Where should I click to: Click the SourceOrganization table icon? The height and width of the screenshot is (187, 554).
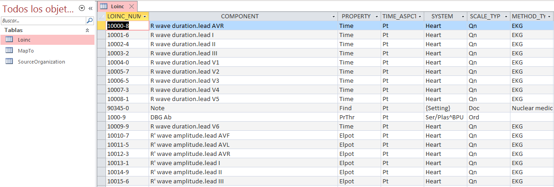[x=9, y=62]
